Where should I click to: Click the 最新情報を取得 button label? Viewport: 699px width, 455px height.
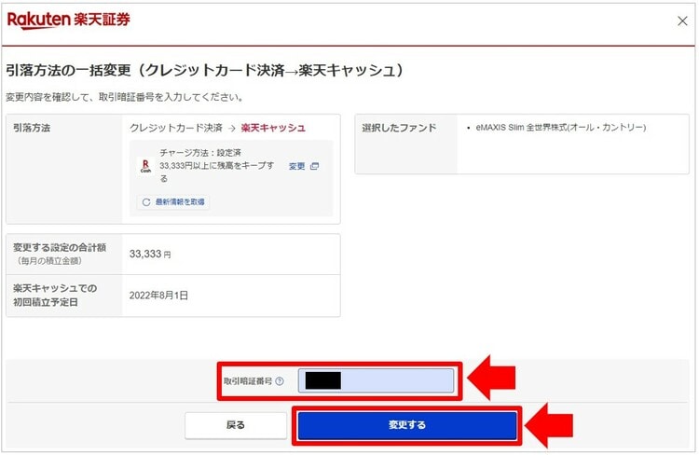click(180, 202)
